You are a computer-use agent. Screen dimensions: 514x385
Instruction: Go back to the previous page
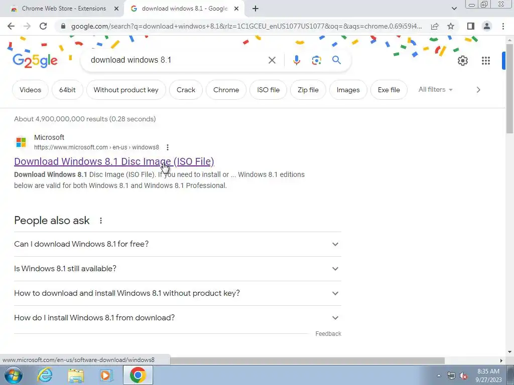click(11, 26)
